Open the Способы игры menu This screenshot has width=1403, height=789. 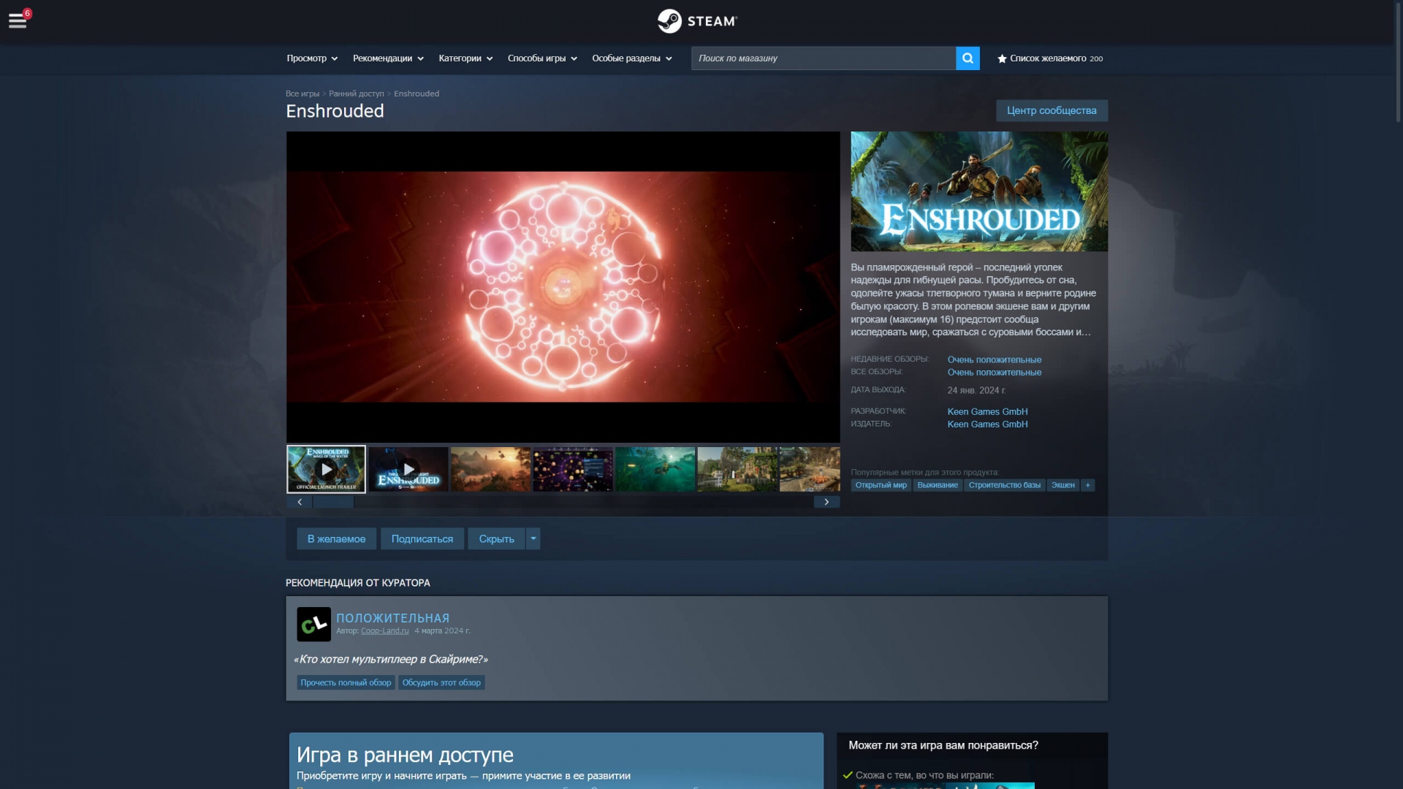point(542,58)
